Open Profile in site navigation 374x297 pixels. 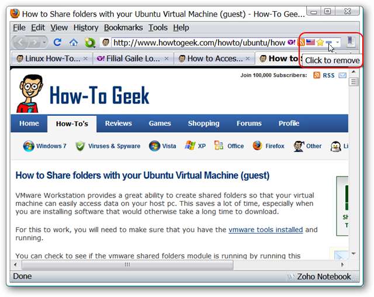[289, 123]
